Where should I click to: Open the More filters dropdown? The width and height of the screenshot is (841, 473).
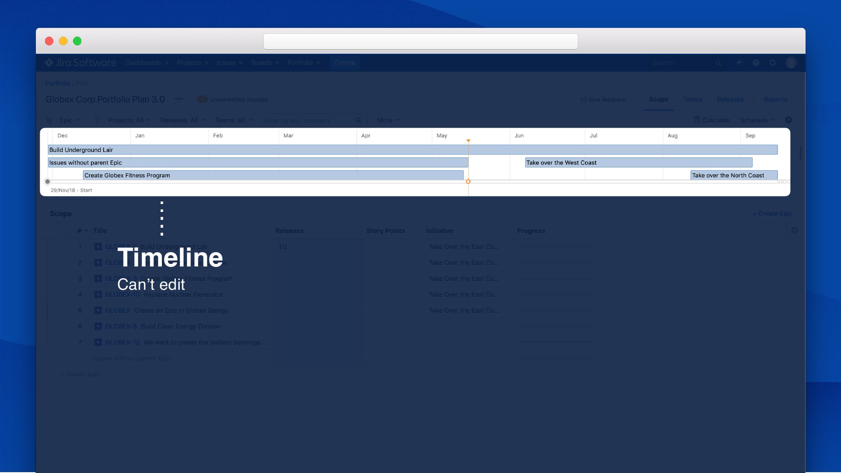388,120
